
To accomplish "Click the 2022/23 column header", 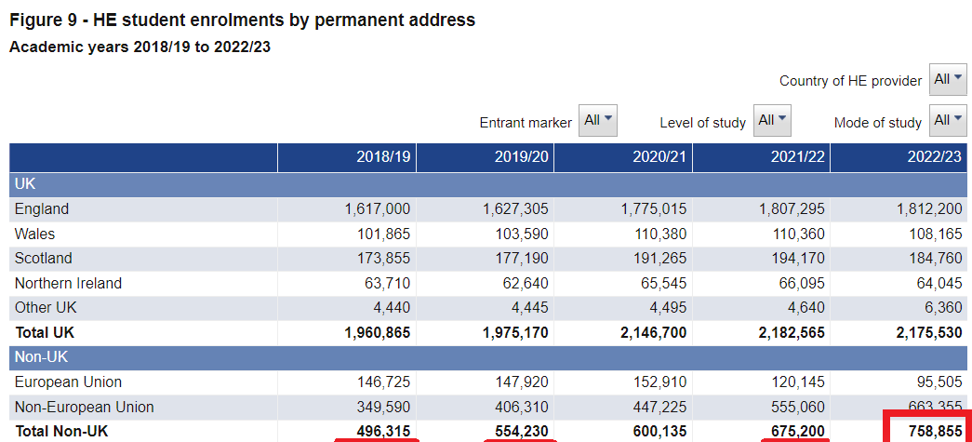I will tap(934, 157).
